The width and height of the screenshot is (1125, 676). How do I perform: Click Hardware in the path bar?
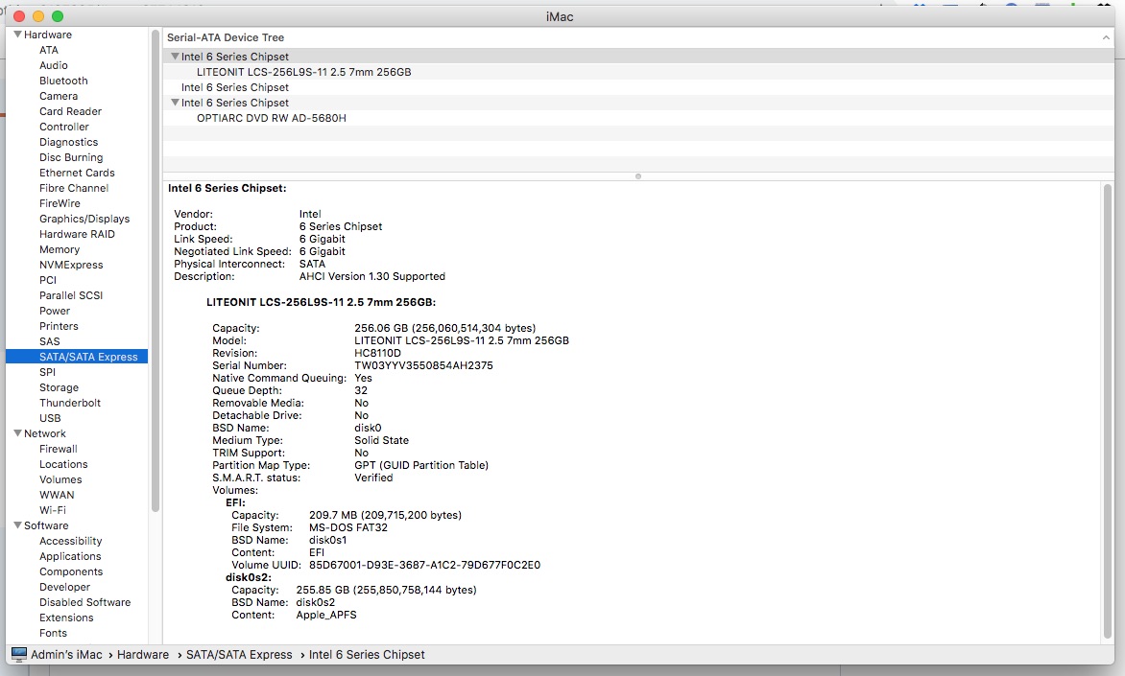click(143, 655)
